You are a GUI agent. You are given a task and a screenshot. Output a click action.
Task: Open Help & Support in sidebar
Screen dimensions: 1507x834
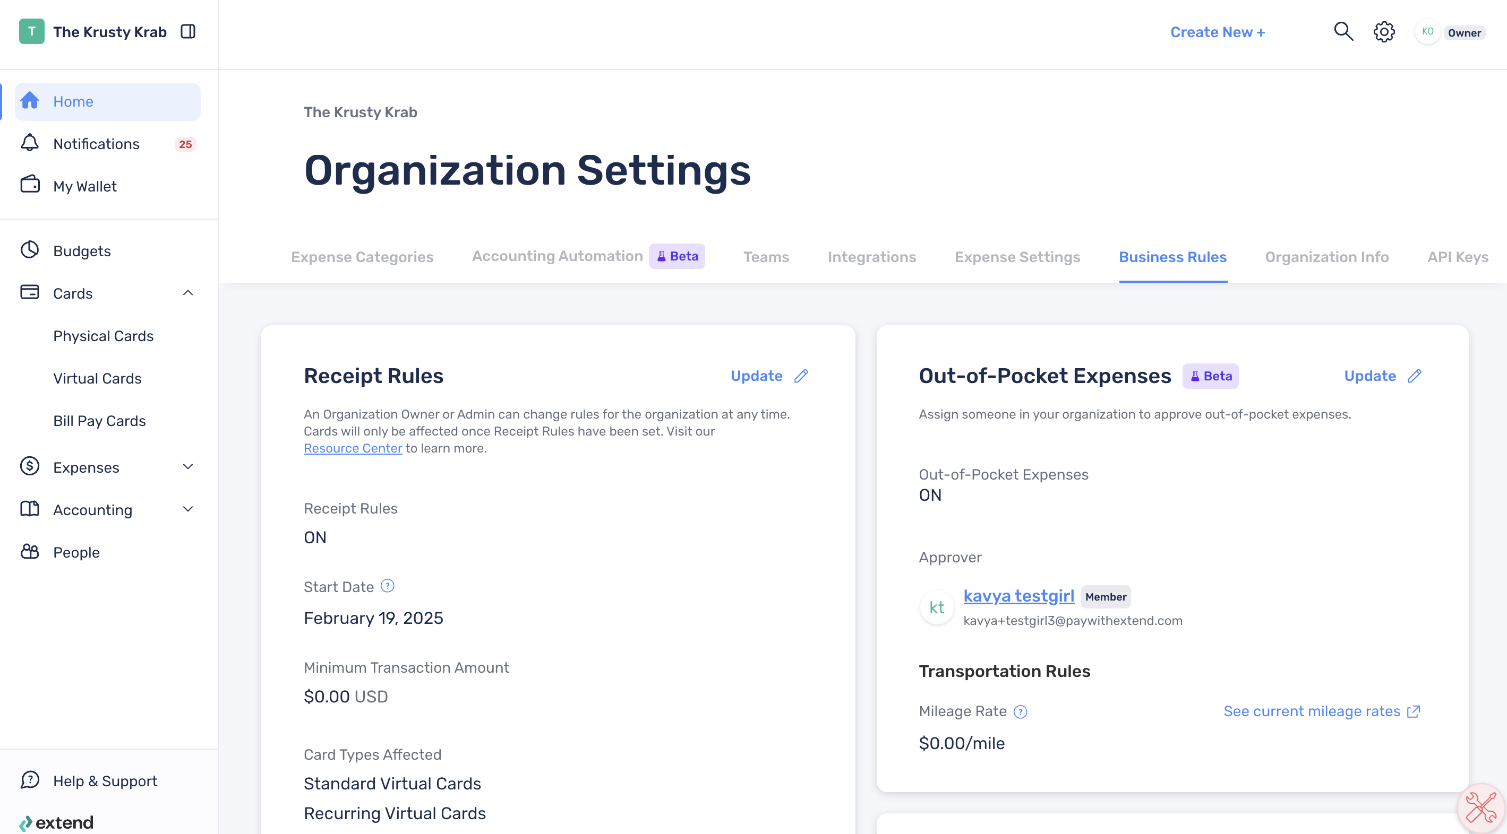pos(108,781)
